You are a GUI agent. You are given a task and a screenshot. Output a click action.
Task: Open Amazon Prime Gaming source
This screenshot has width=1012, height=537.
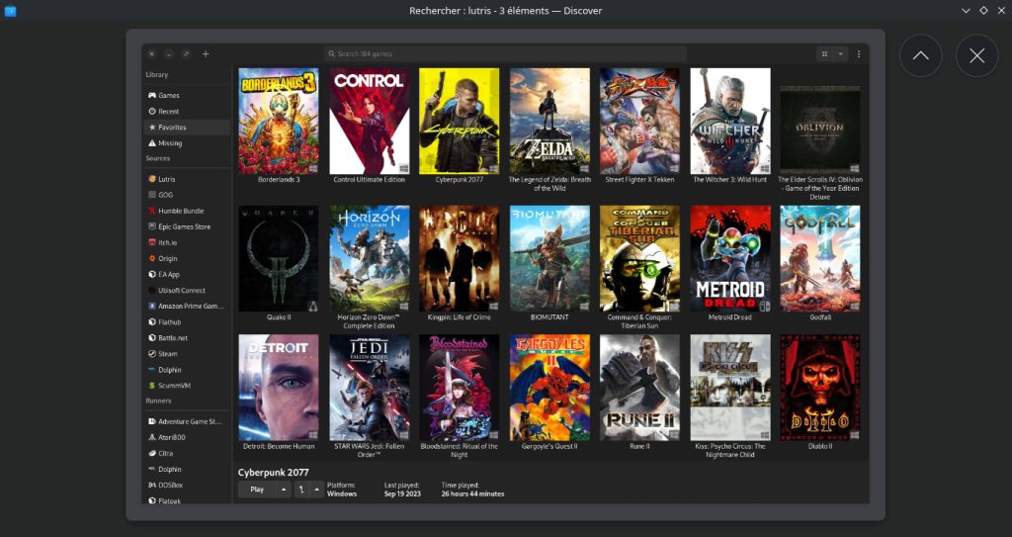(x=187, y=307)
